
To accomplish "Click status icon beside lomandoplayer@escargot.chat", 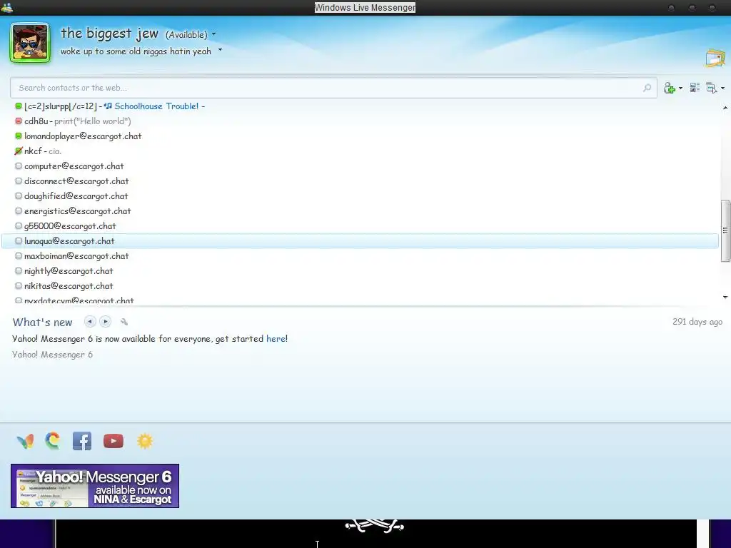I will 19,136.
